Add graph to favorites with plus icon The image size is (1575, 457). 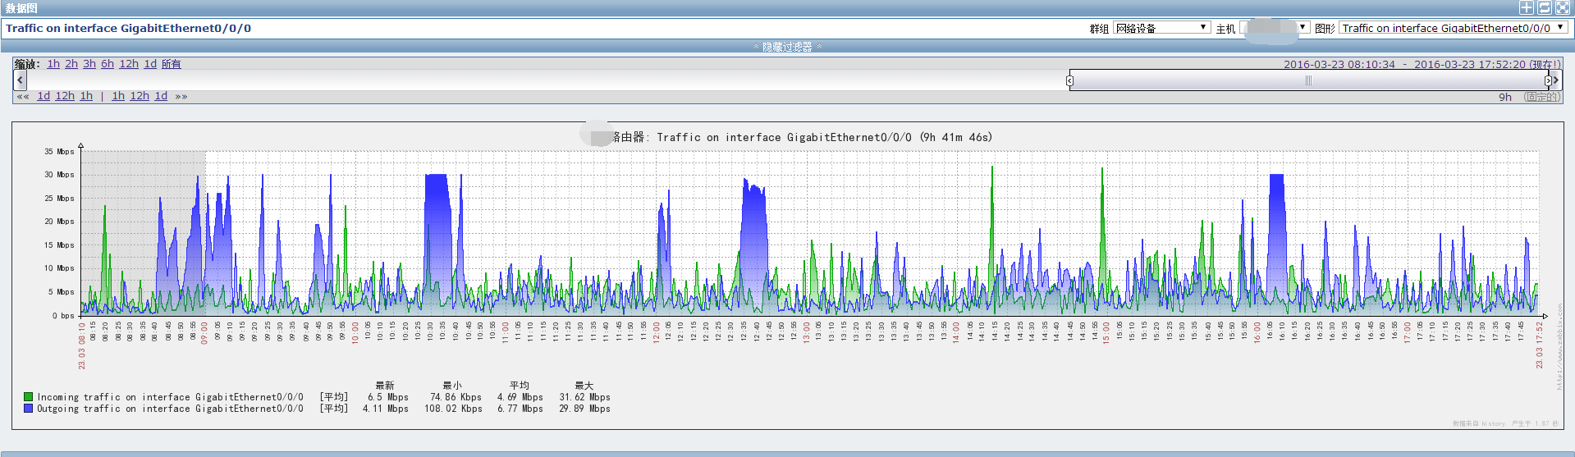click(x=1526, y=7)
